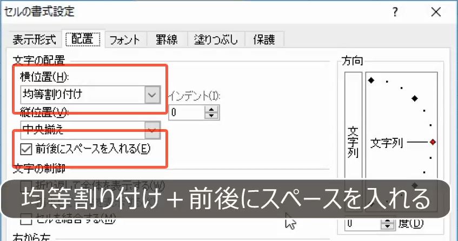The width and height of the screenshot is (458, 241).
Task: Increase degrees with the up spinner
Action: tap(388, 221)
